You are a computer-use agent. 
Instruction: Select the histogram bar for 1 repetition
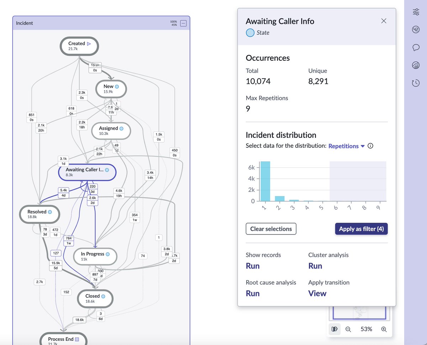pyautogui.click(x=265, y=181)
